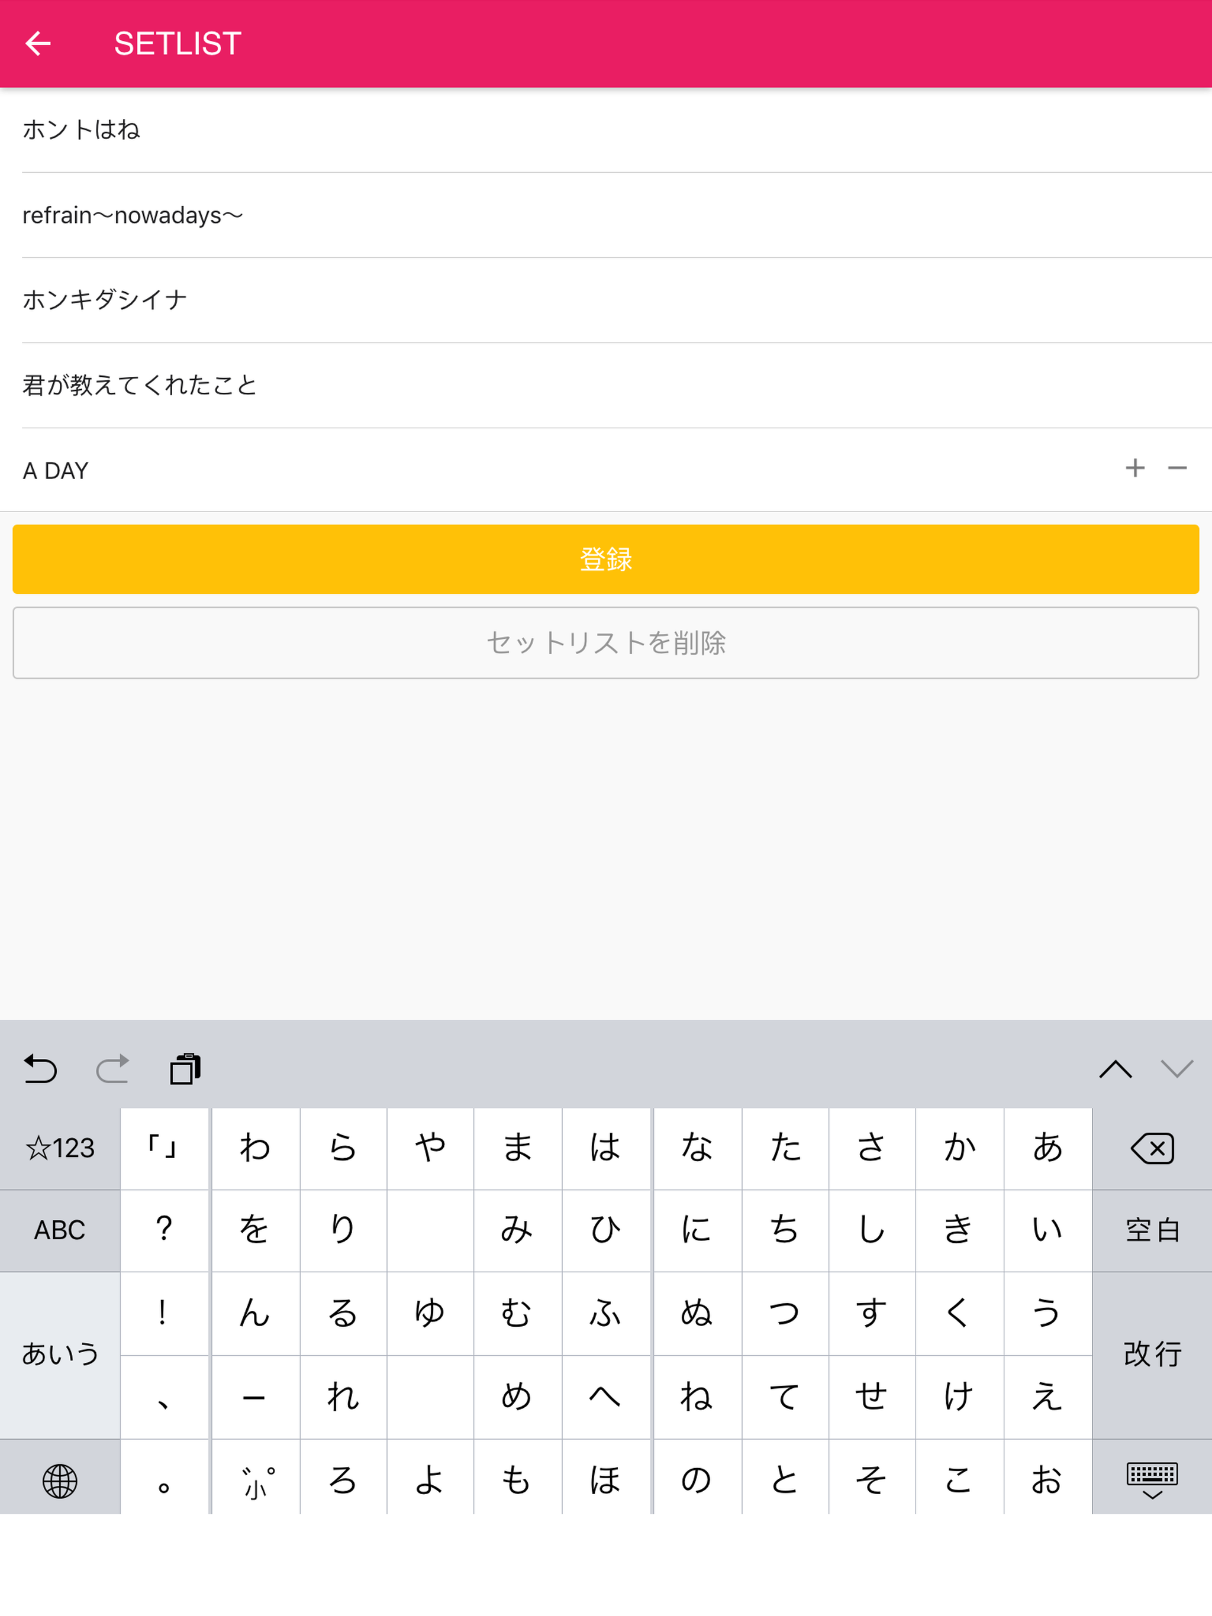Image resolution: width=1212 pixels, height=1616 pixels.
Task: Dismiss the keyboard with hide-keyboard key
Action: click(x=1152, y=1481)
